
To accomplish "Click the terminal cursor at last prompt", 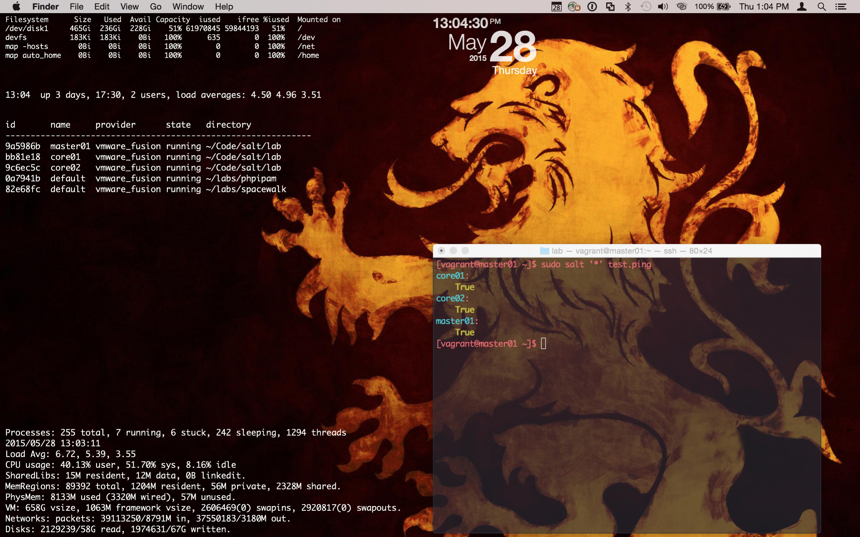I will click(x=543, y=344).
